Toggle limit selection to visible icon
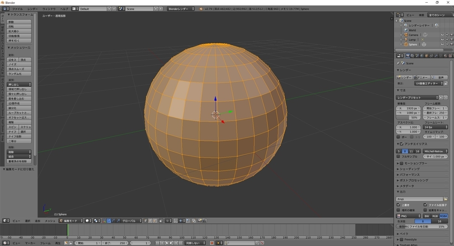Image resolution: width=454 pixels, height=246 pixels. [x=160, y=221]
